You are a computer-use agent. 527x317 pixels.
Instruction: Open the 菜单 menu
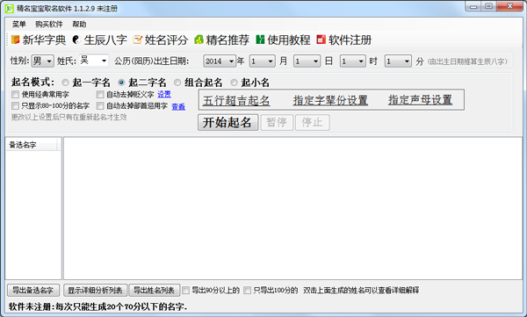coord(18,25)
